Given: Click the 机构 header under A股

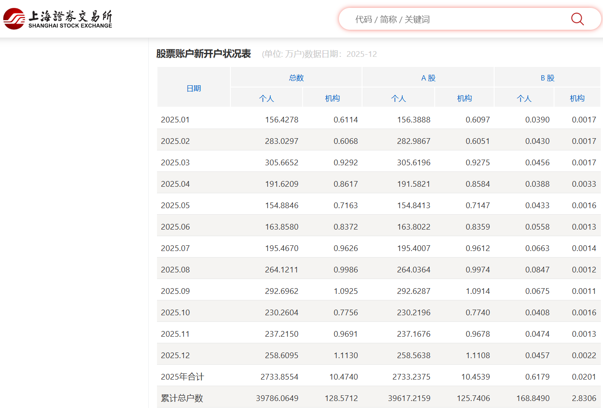Looking at the screenshot, I should 464,98.
